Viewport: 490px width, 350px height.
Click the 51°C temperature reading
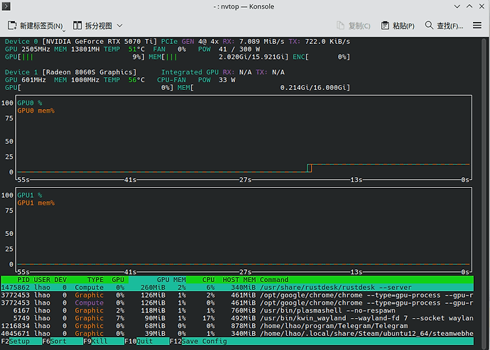pyautogui.click(x=136, y=50)
